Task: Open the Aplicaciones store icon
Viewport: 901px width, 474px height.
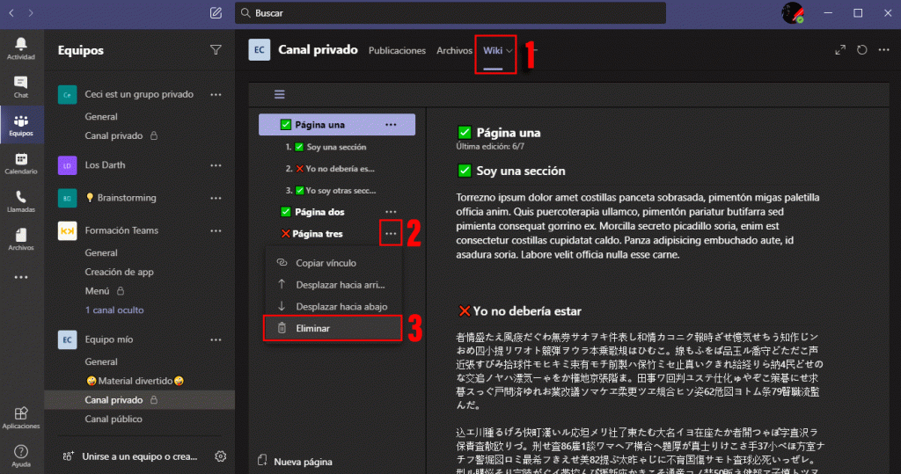Action: 21,418
